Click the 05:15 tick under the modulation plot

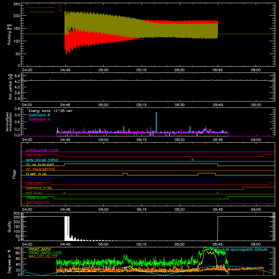coord(142,140)
